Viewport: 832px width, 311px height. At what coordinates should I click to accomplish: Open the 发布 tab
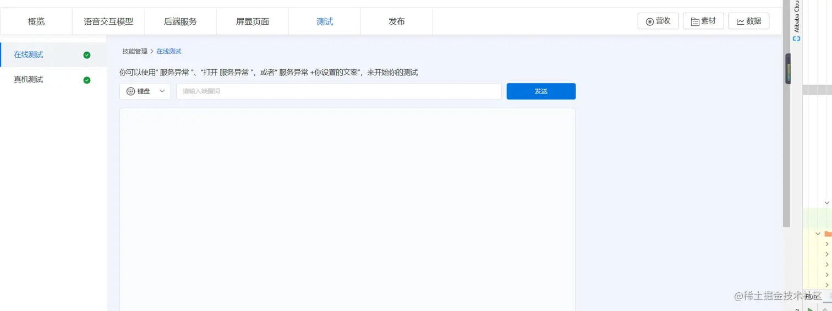[x=397, y=21]
